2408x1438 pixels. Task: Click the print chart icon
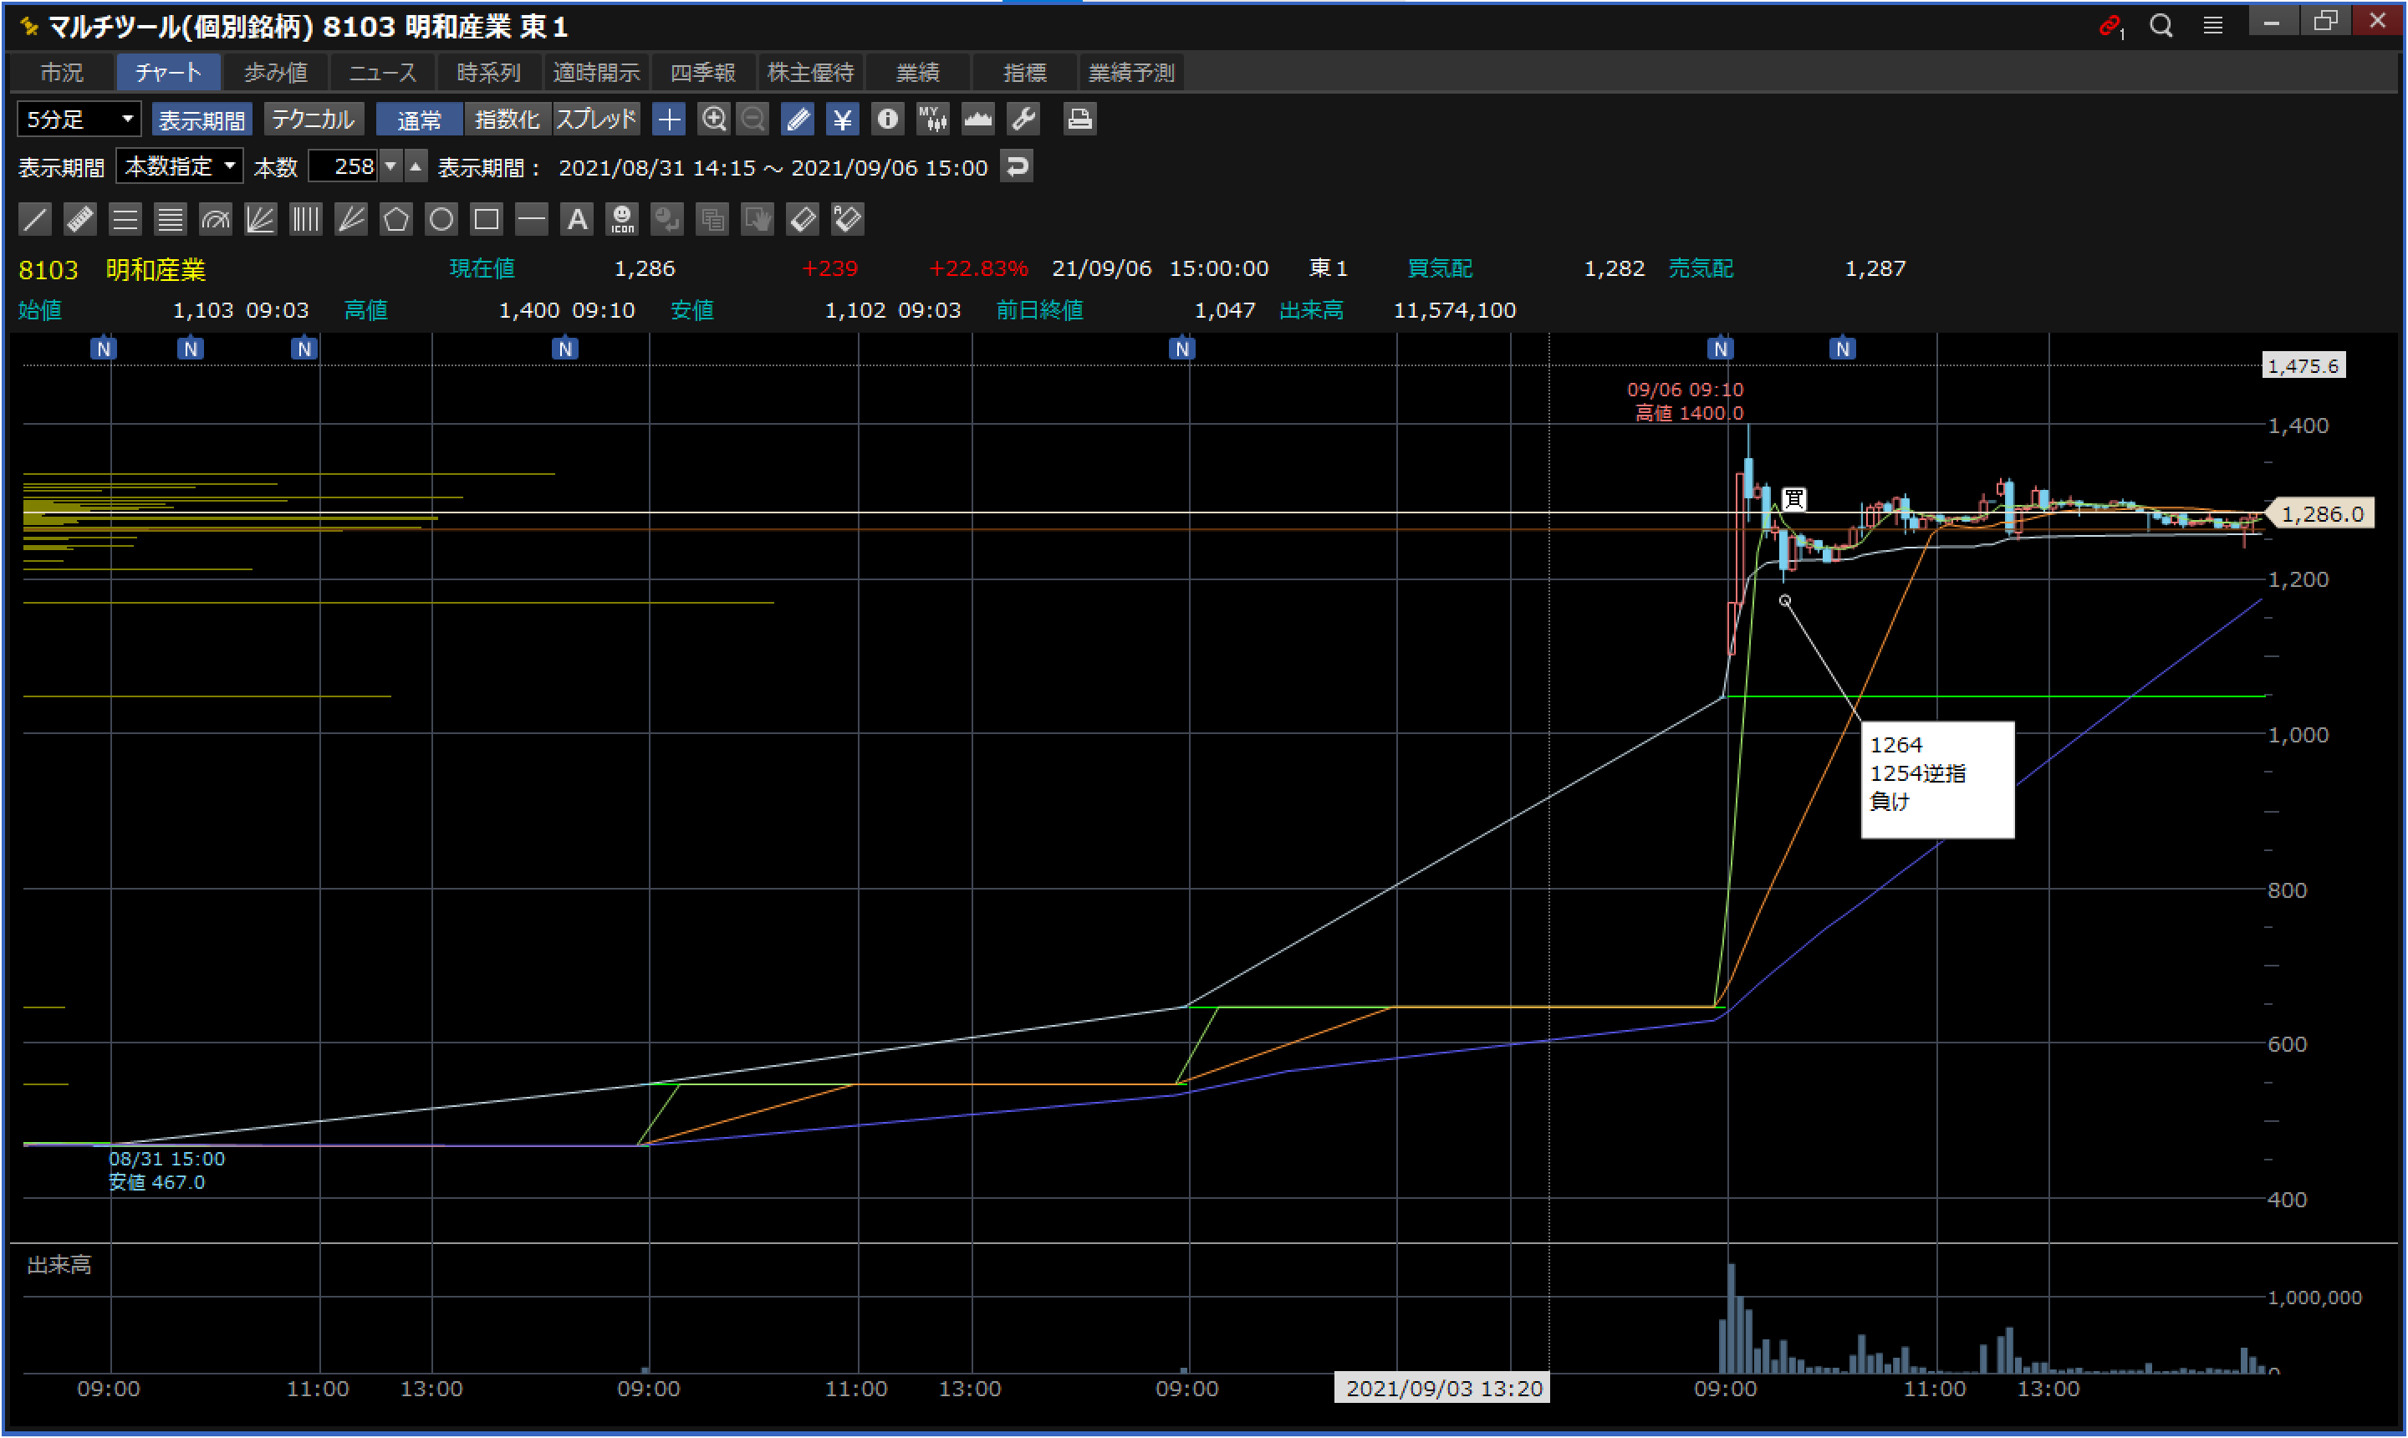click(1079, 120)
